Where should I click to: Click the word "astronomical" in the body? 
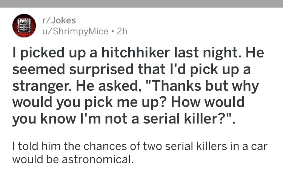pyautogui.click(x=97, y=159)
